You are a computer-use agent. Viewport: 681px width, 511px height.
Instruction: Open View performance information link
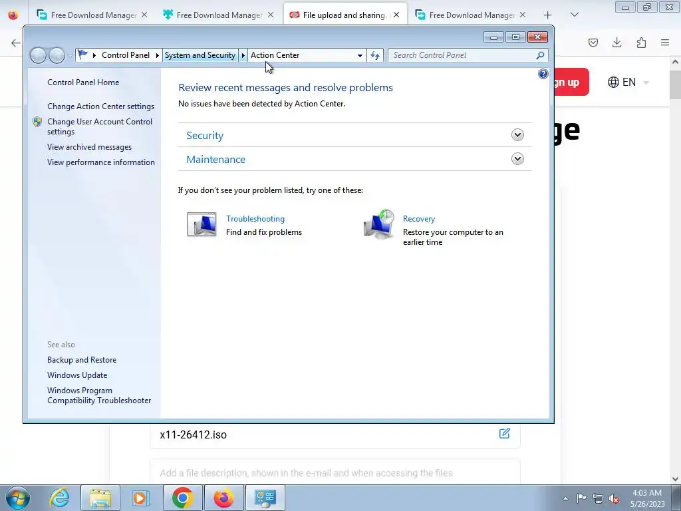[101, 162]
